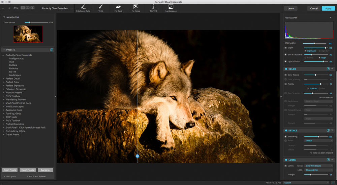Collapse the Navigator panel

pyautogui.click(x=4, y=17)
